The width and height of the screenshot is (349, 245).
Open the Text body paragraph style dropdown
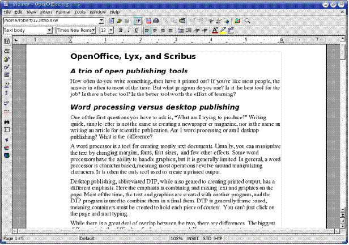(50, 30)
